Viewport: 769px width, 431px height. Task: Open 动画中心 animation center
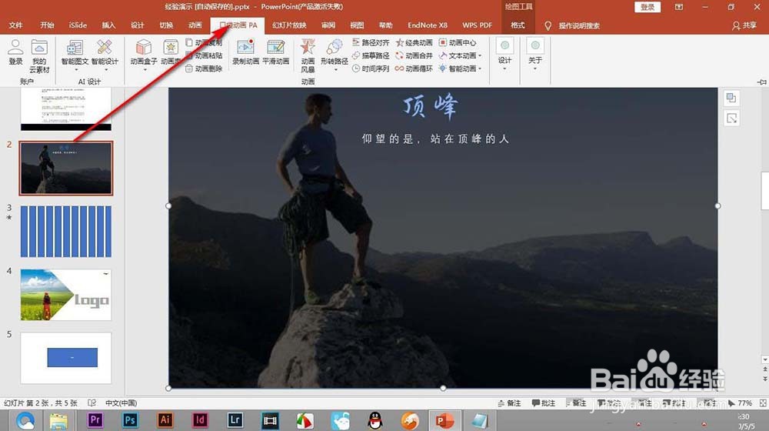click(x=458, y=42)
